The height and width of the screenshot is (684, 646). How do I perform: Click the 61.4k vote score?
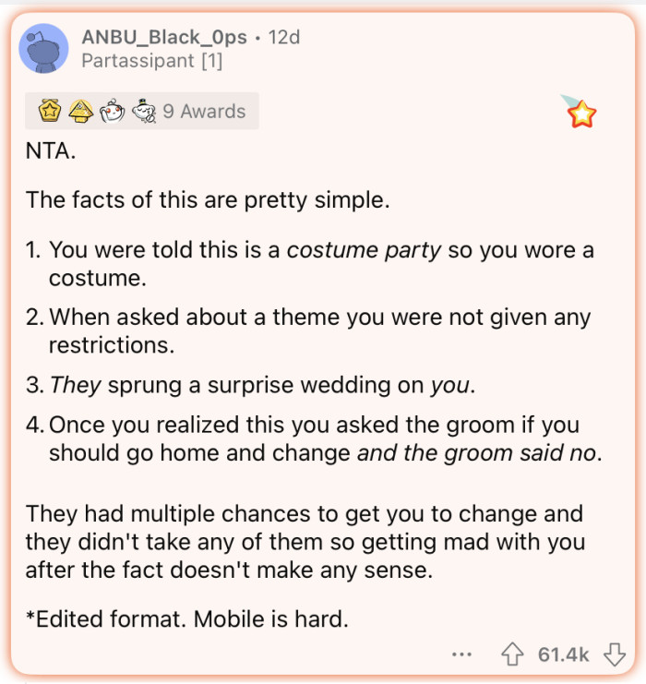[x=563, y=654]
